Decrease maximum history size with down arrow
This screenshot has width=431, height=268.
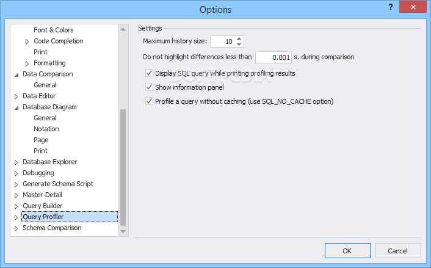(x=239, y=44)
